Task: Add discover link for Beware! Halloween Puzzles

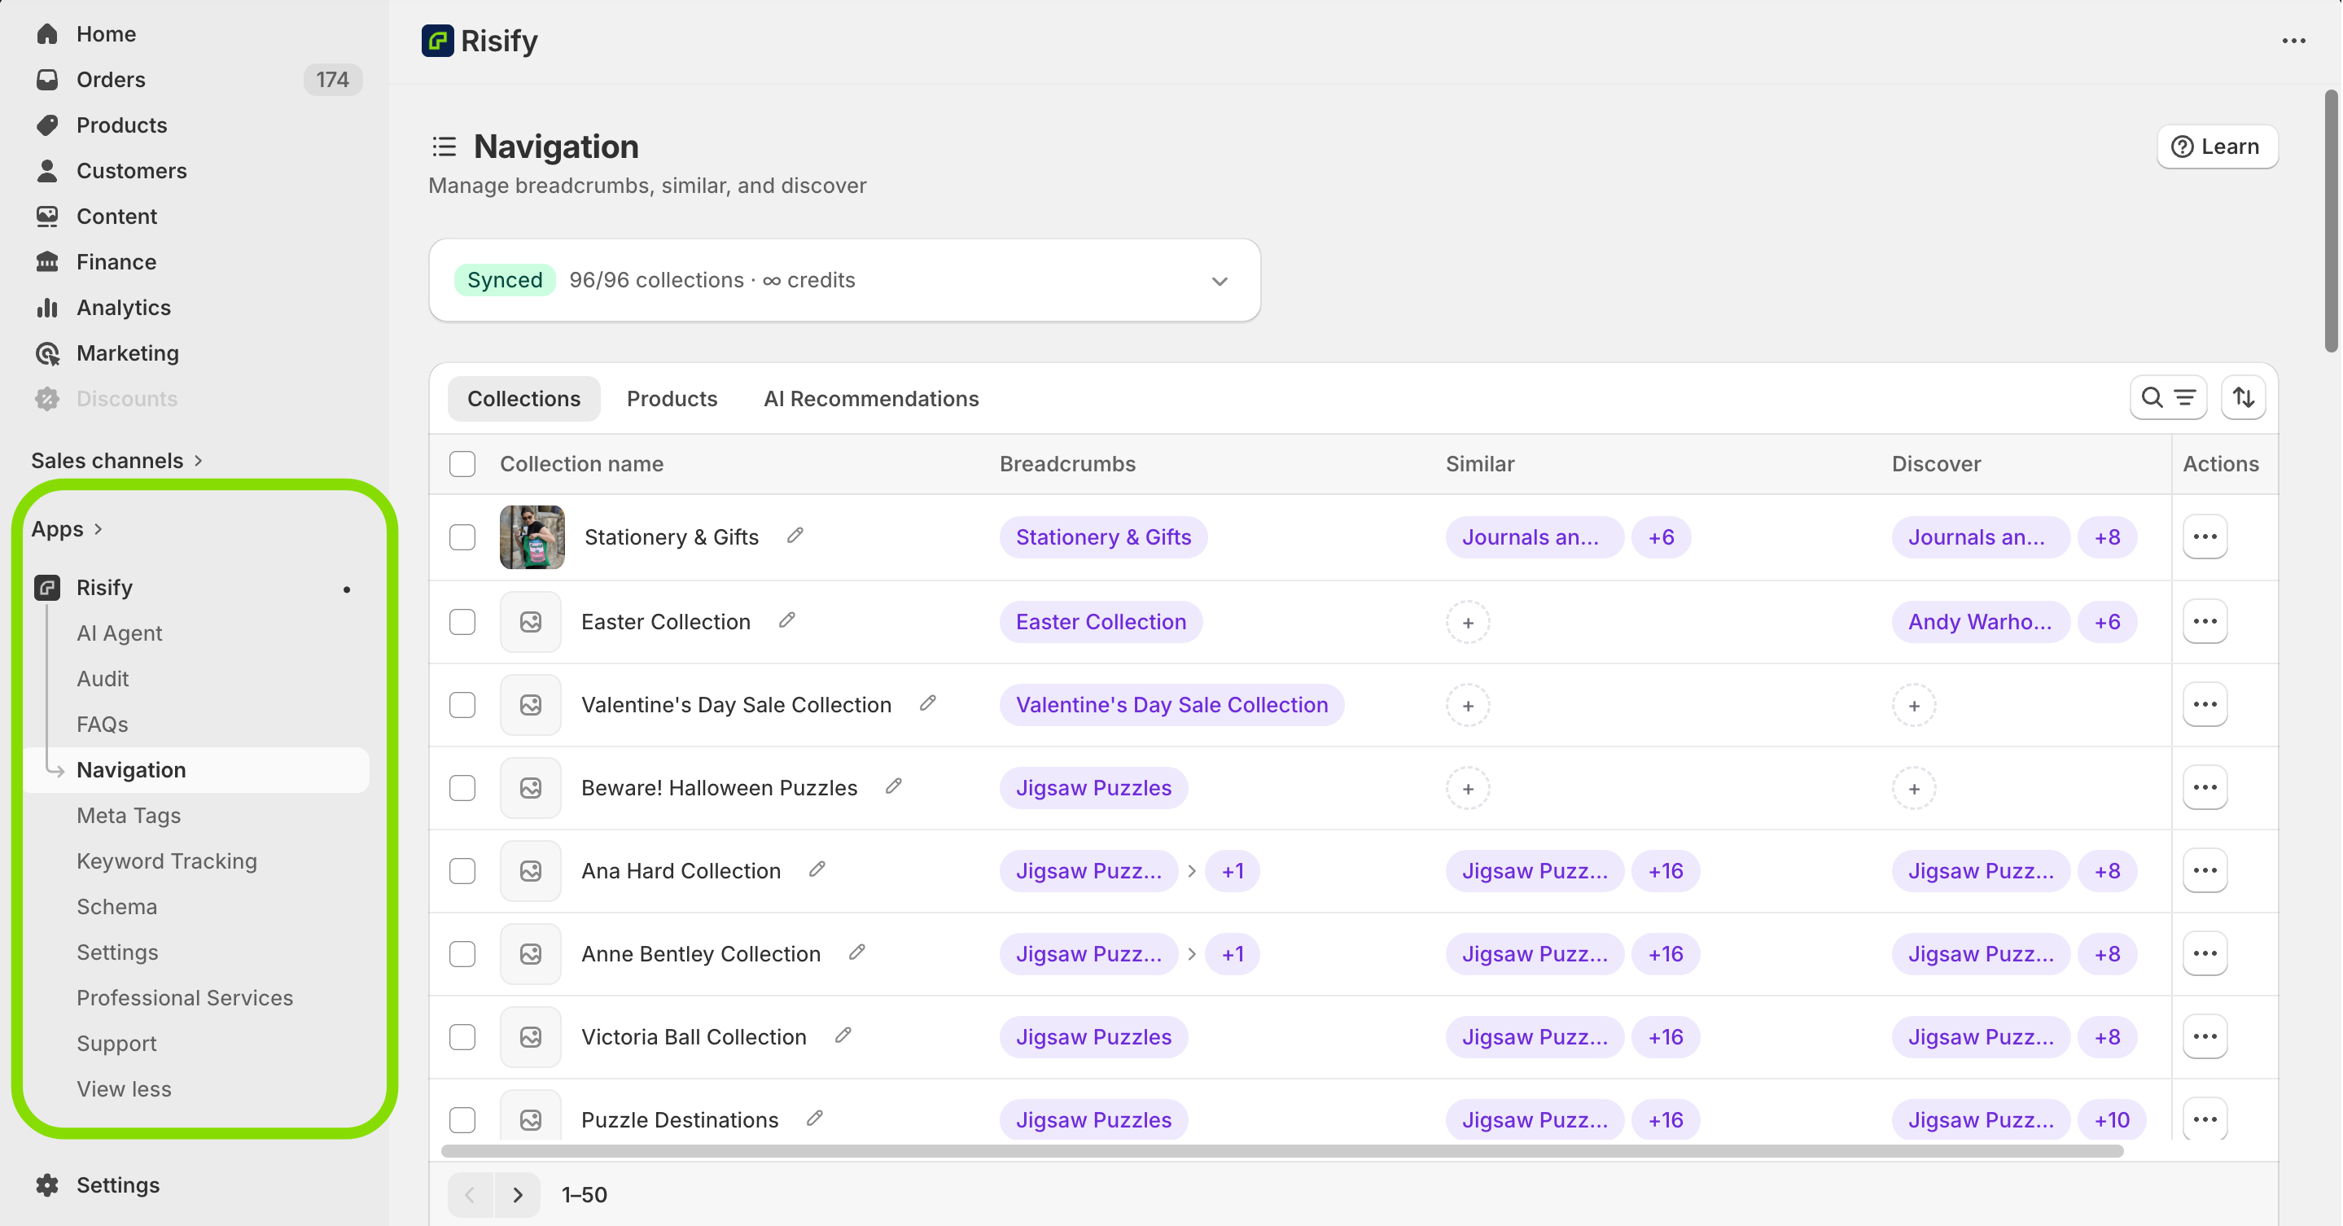Action: [1914, 789]
